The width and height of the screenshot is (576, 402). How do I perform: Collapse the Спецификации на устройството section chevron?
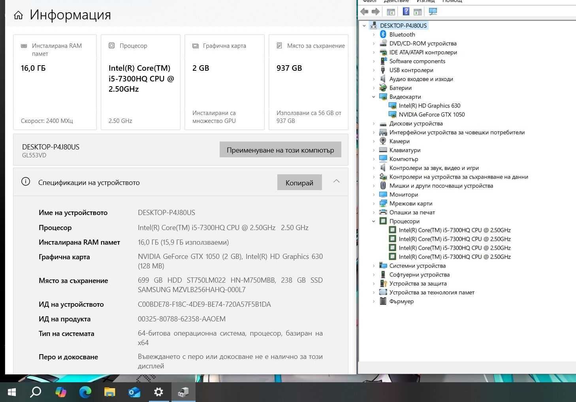[336, 181]
